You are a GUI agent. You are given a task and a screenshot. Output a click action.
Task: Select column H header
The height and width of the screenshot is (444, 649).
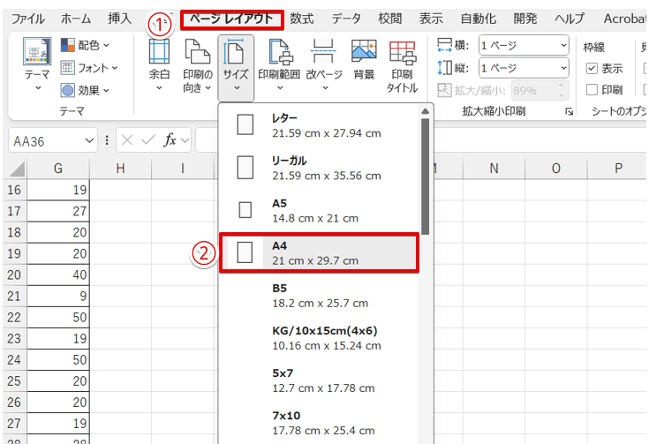[120, 169]
